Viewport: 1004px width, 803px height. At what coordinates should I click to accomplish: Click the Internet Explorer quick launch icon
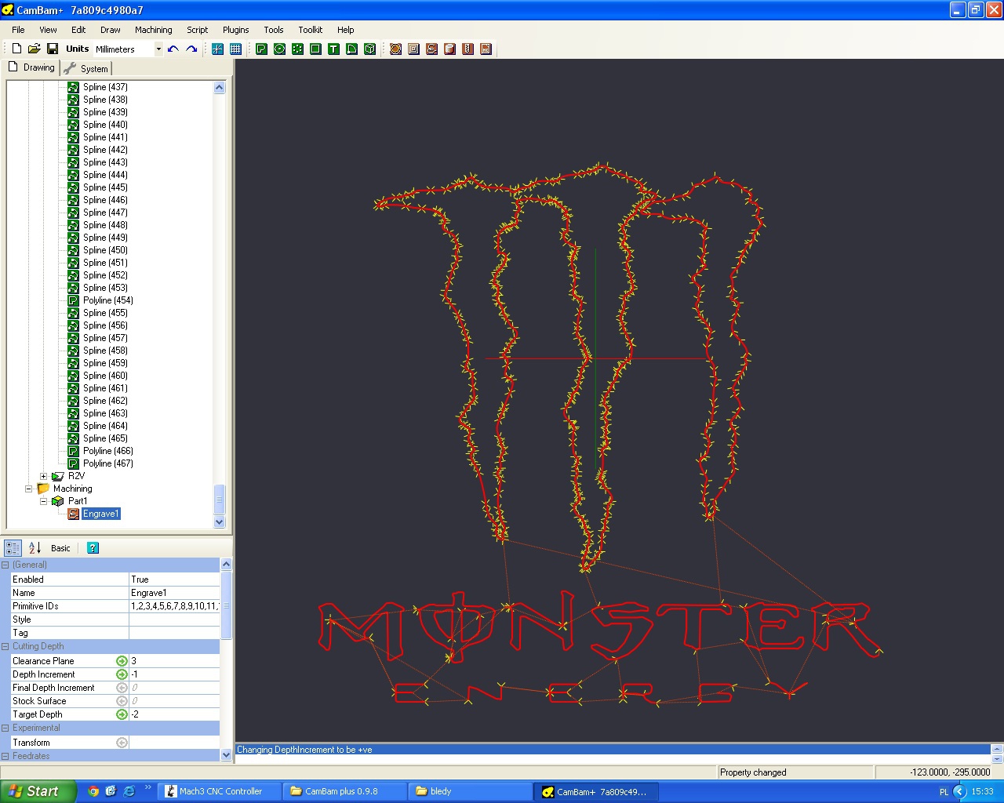point(129,791)
